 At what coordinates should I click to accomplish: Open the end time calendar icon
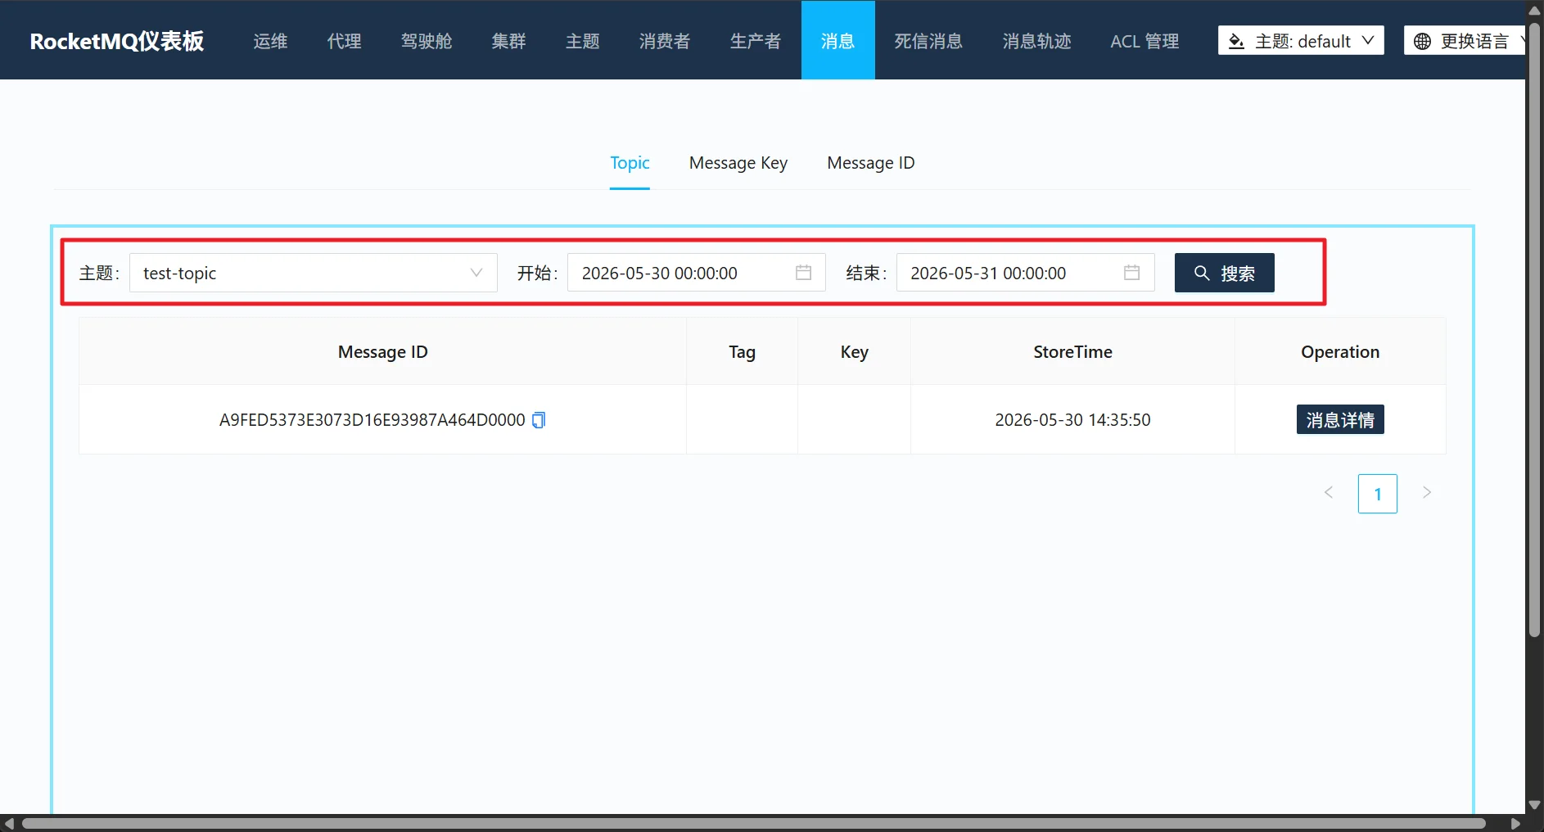click(1131, 273)
